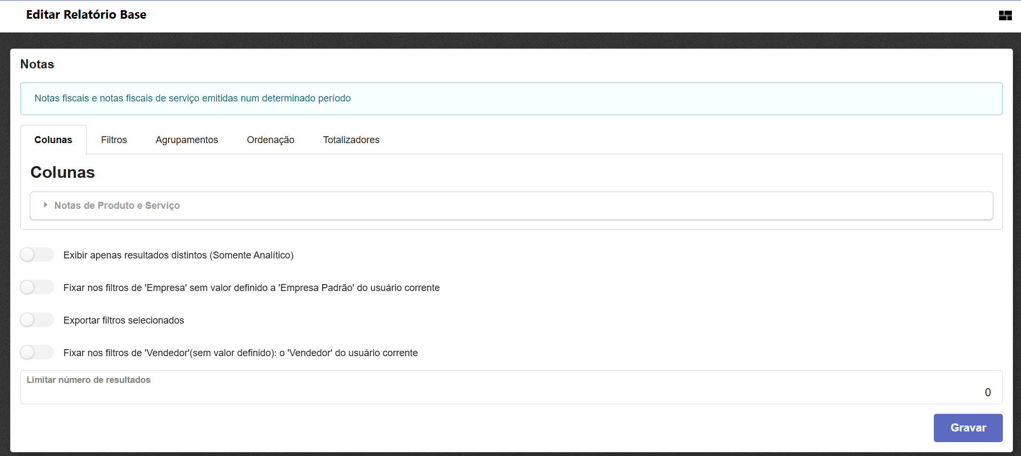1021x456 pixels.
Task: Click the 'Editar Relatório Base' page title
Action: coord(86,15)
